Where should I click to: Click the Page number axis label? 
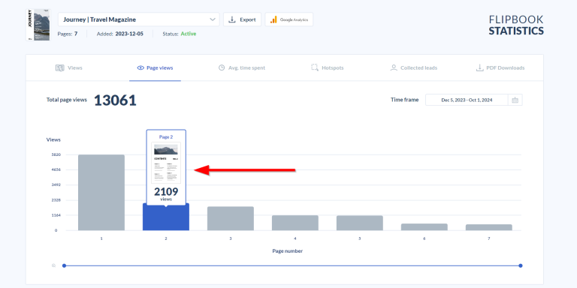click(x=288, y=251)
